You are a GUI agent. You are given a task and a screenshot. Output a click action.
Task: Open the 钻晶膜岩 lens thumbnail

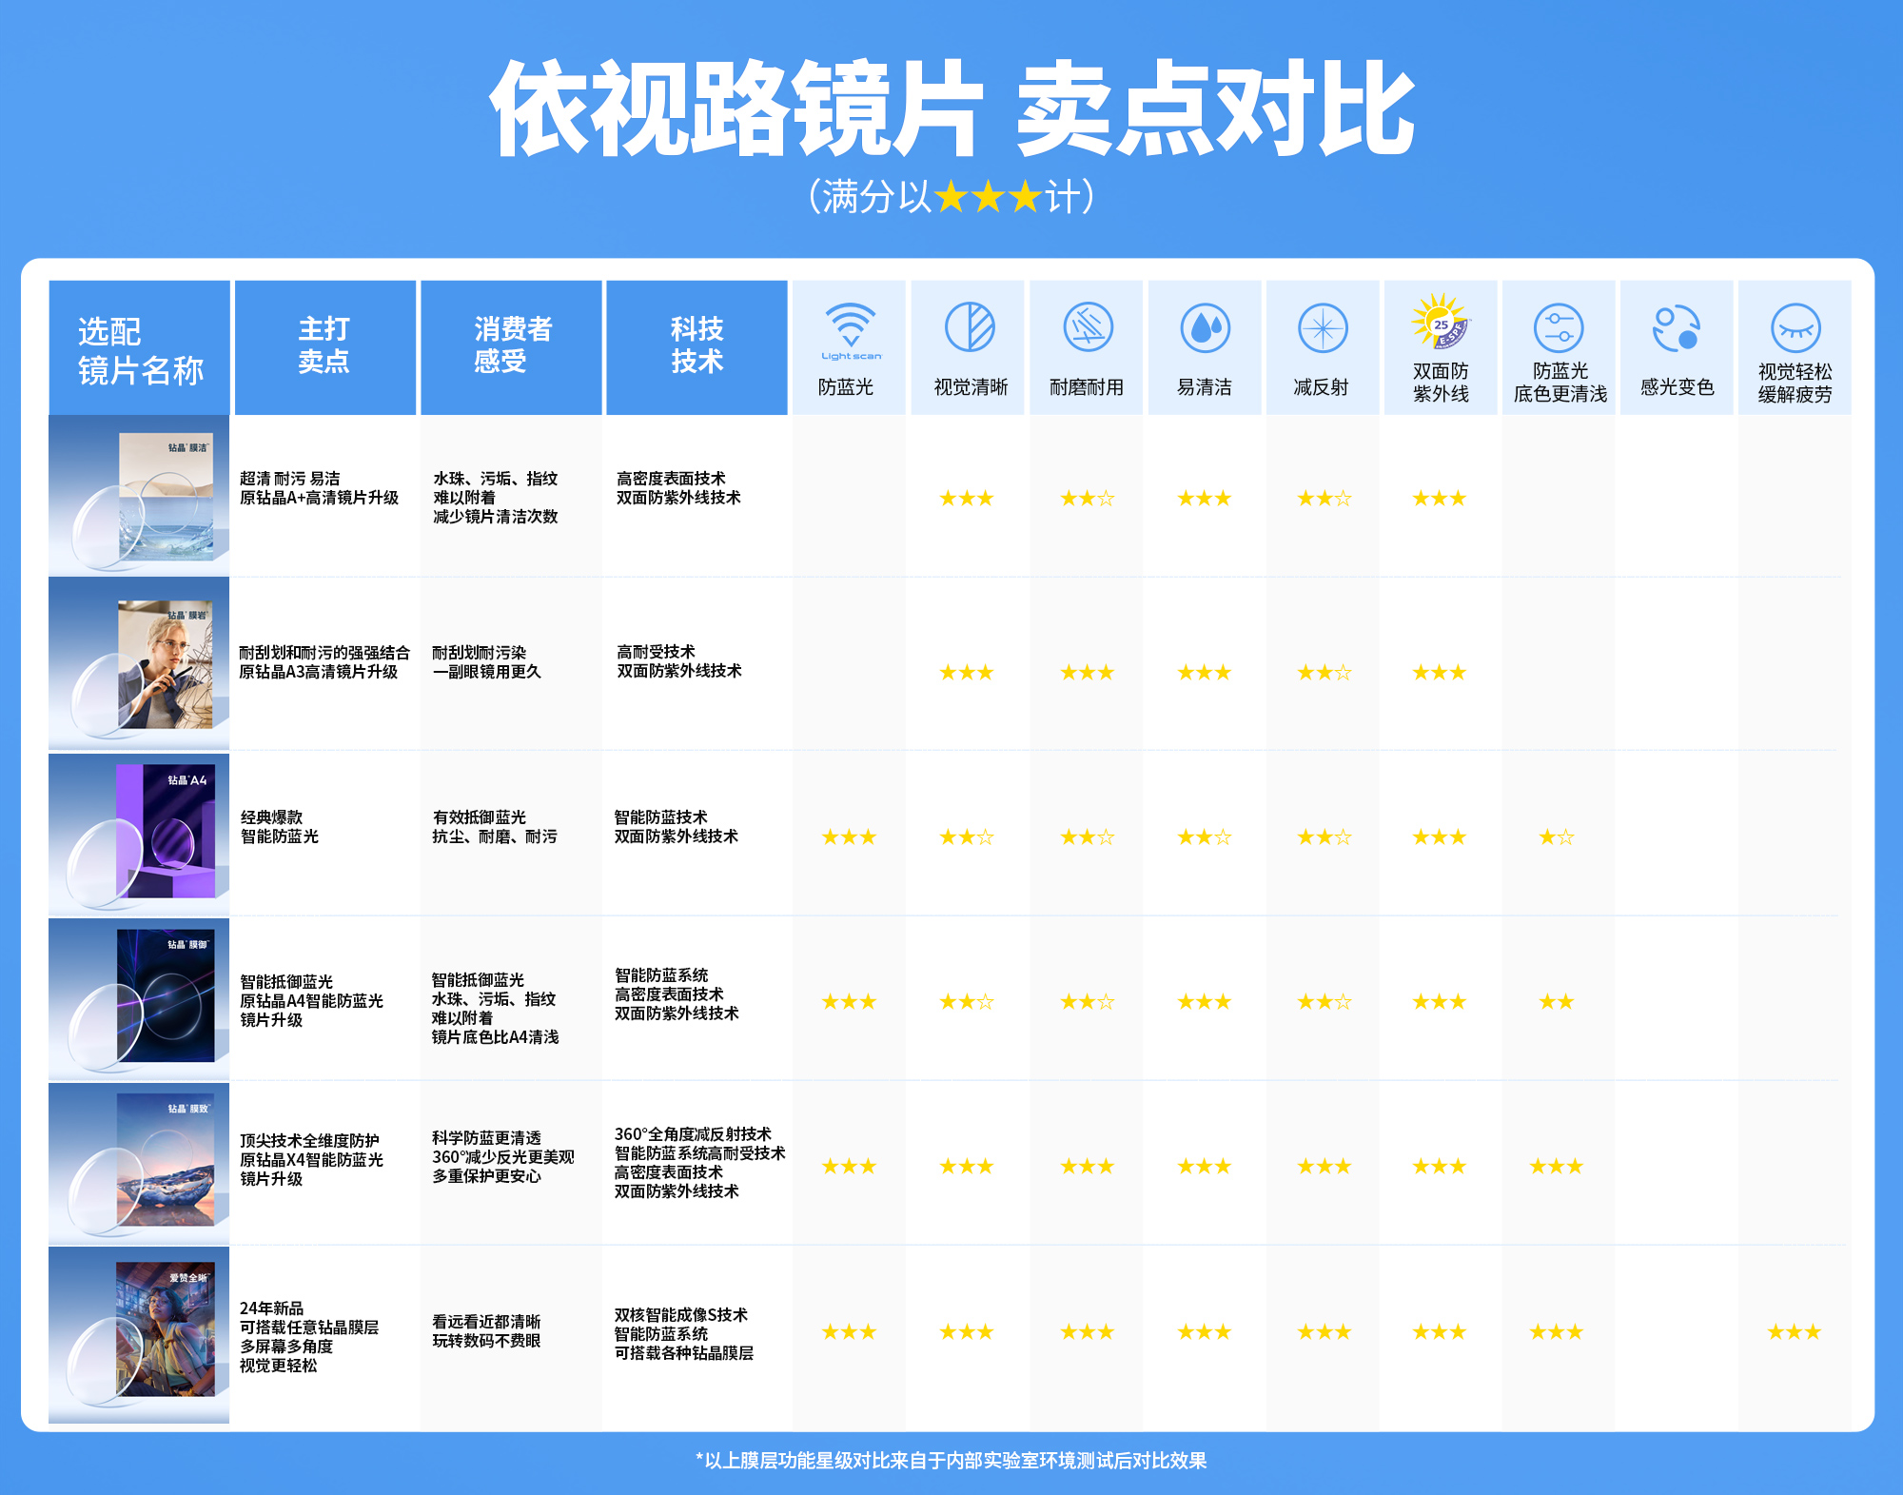tap(139, 663)
